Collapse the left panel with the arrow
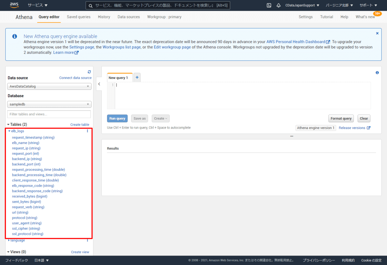Image resolution: width=387 pixels, height=265 pixels. [x=99, y=84]
